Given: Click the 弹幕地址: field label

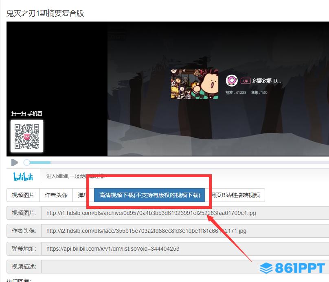Looking at the screenshot, I should pyautogui.click(x=24, y=249).
